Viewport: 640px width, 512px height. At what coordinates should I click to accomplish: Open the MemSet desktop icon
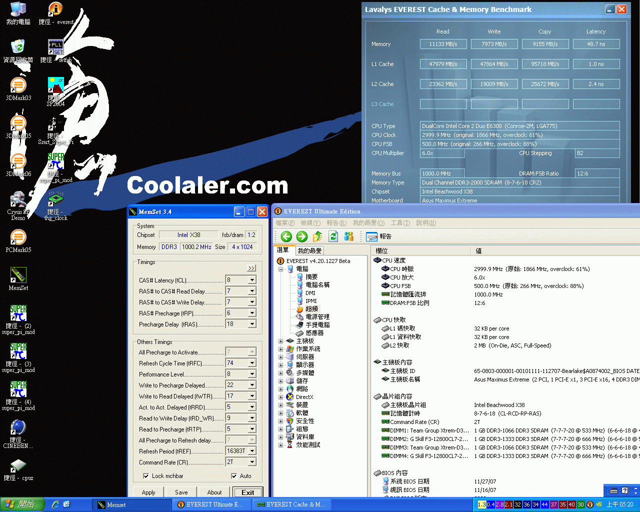18,279
